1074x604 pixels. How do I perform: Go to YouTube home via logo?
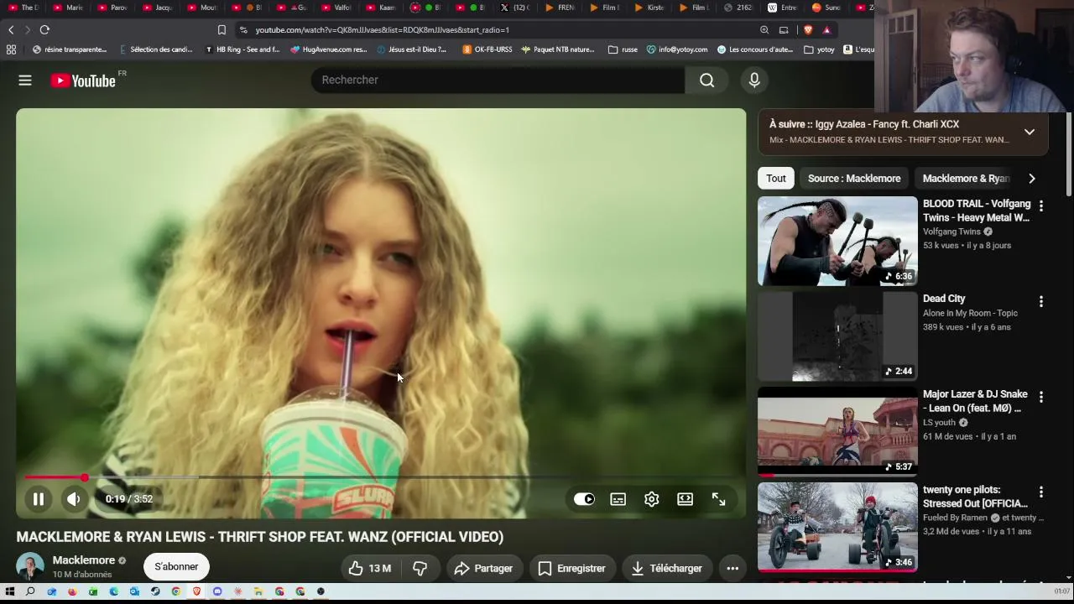(82, 81)
